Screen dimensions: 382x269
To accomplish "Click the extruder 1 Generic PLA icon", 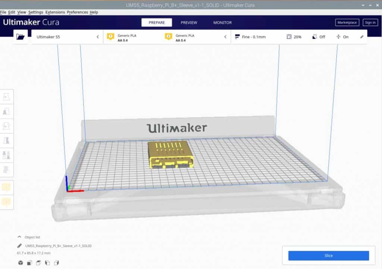I will pyautogui.click(x=110, y=37).
